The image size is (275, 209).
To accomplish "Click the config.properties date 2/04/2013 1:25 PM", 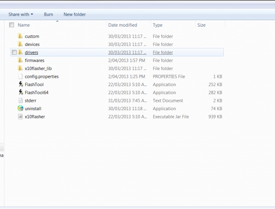I will (x=127, y=77).
